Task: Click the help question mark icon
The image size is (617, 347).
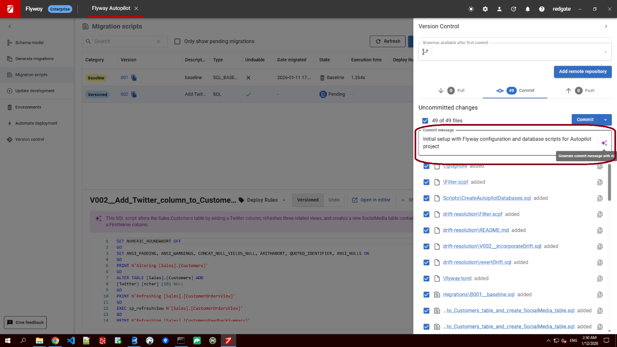Action: 542,9
